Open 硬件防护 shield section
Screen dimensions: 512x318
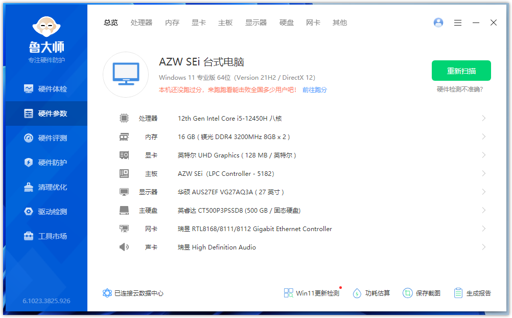[46, 163]
